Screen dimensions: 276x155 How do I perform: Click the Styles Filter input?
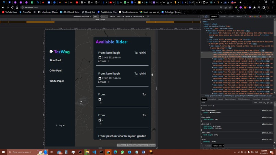tap(227, 103)
